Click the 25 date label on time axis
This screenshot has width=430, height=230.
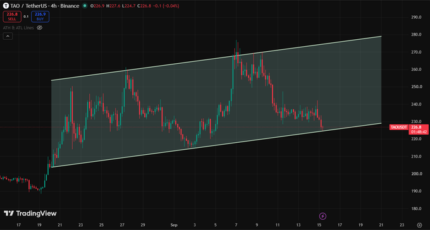[101, 225]
